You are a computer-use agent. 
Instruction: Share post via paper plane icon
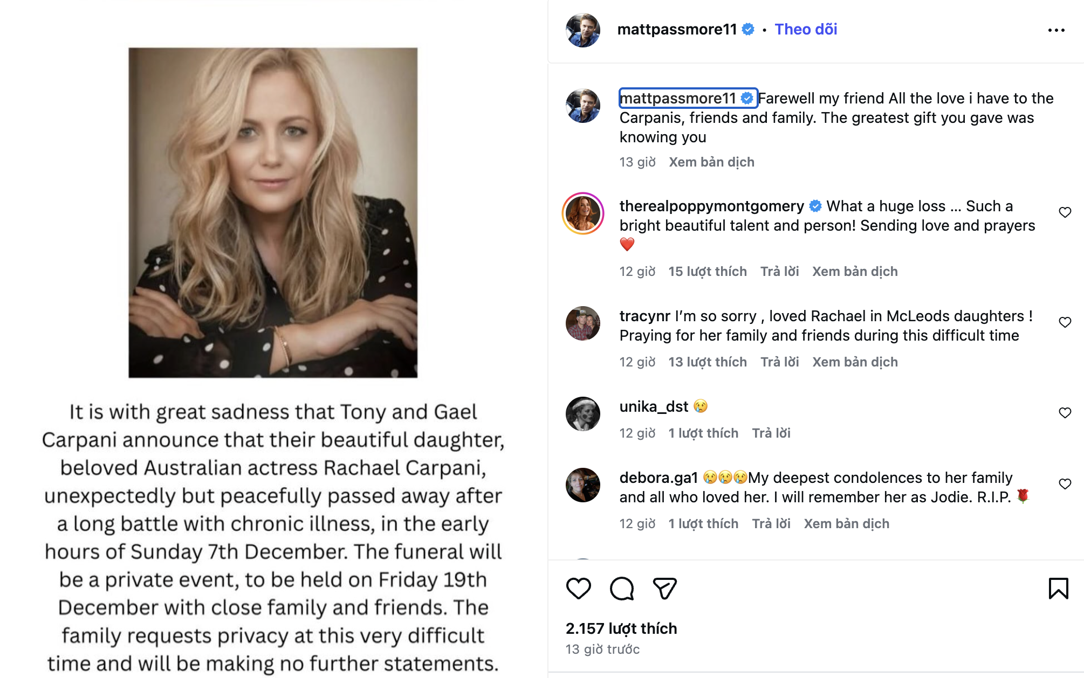664,588
